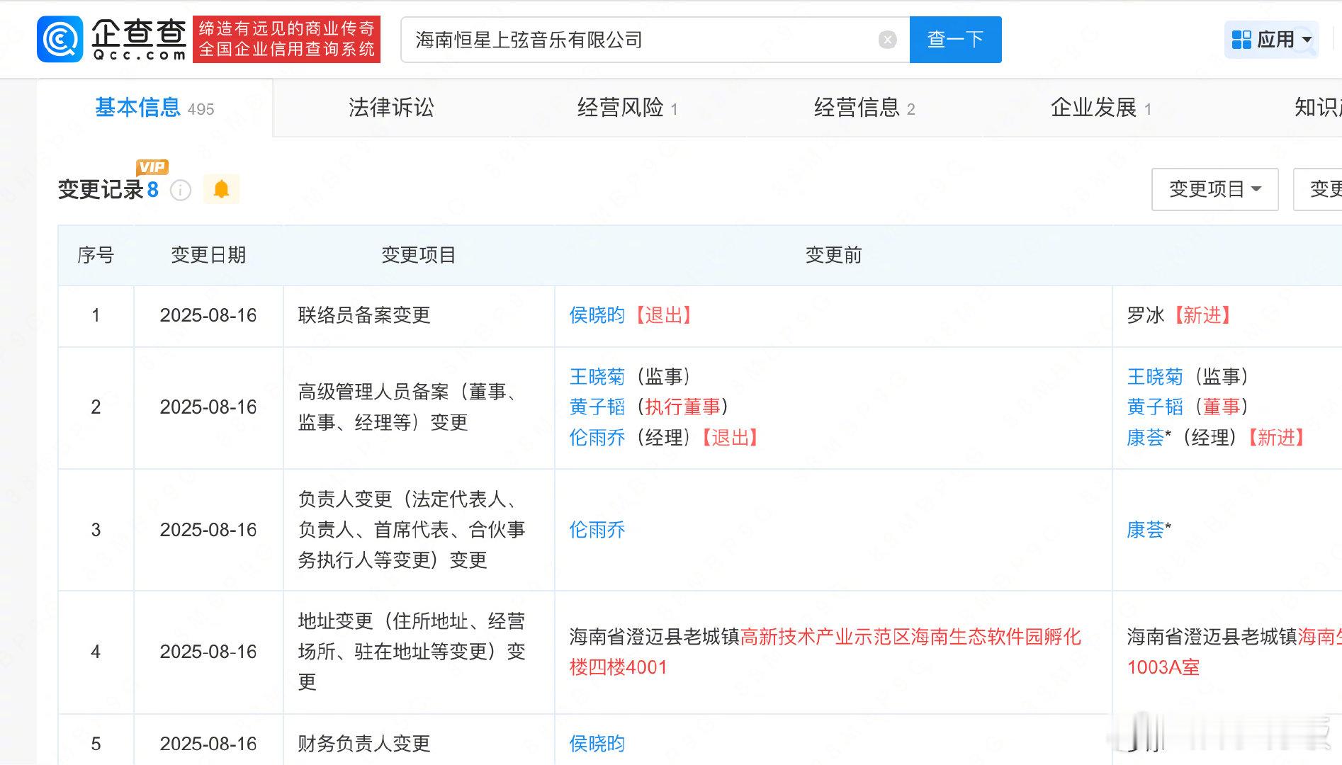Click the 序号 column header
The height and width of the screenshot is (765, 1342).
(x=96, y=255)
